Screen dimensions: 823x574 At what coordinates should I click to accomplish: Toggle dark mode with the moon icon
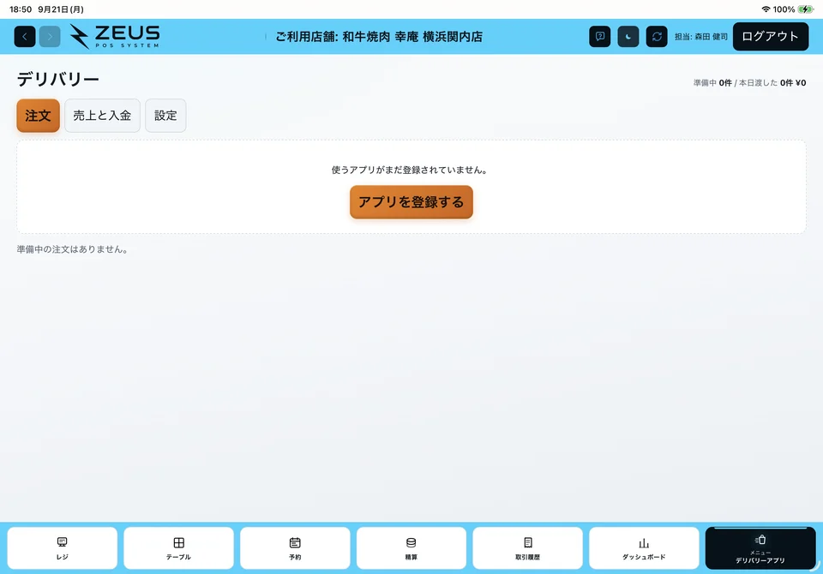pyautogui.click(x=628, y=37)
